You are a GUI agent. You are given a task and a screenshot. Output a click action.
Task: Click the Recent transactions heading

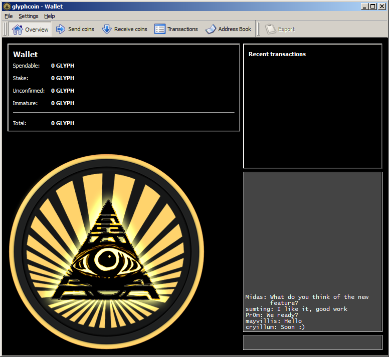point(277,54)
